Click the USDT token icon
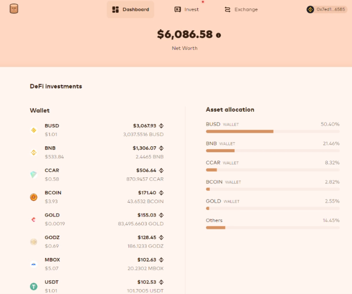This screenshot has width=352, height=294. pyautogui.click(x=34, y=287)
